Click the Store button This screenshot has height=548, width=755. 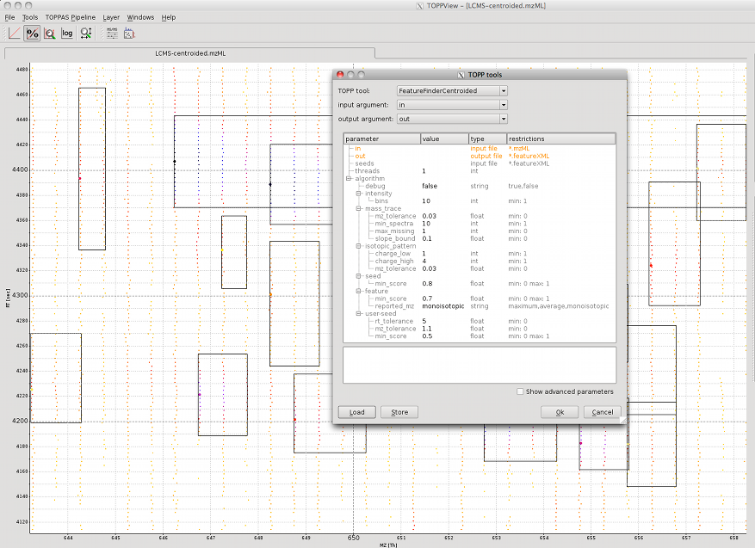tap(399, 412)
